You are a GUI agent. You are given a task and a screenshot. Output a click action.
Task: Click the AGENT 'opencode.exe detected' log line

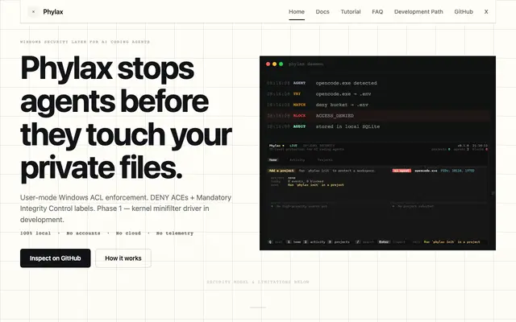point(377,83)
